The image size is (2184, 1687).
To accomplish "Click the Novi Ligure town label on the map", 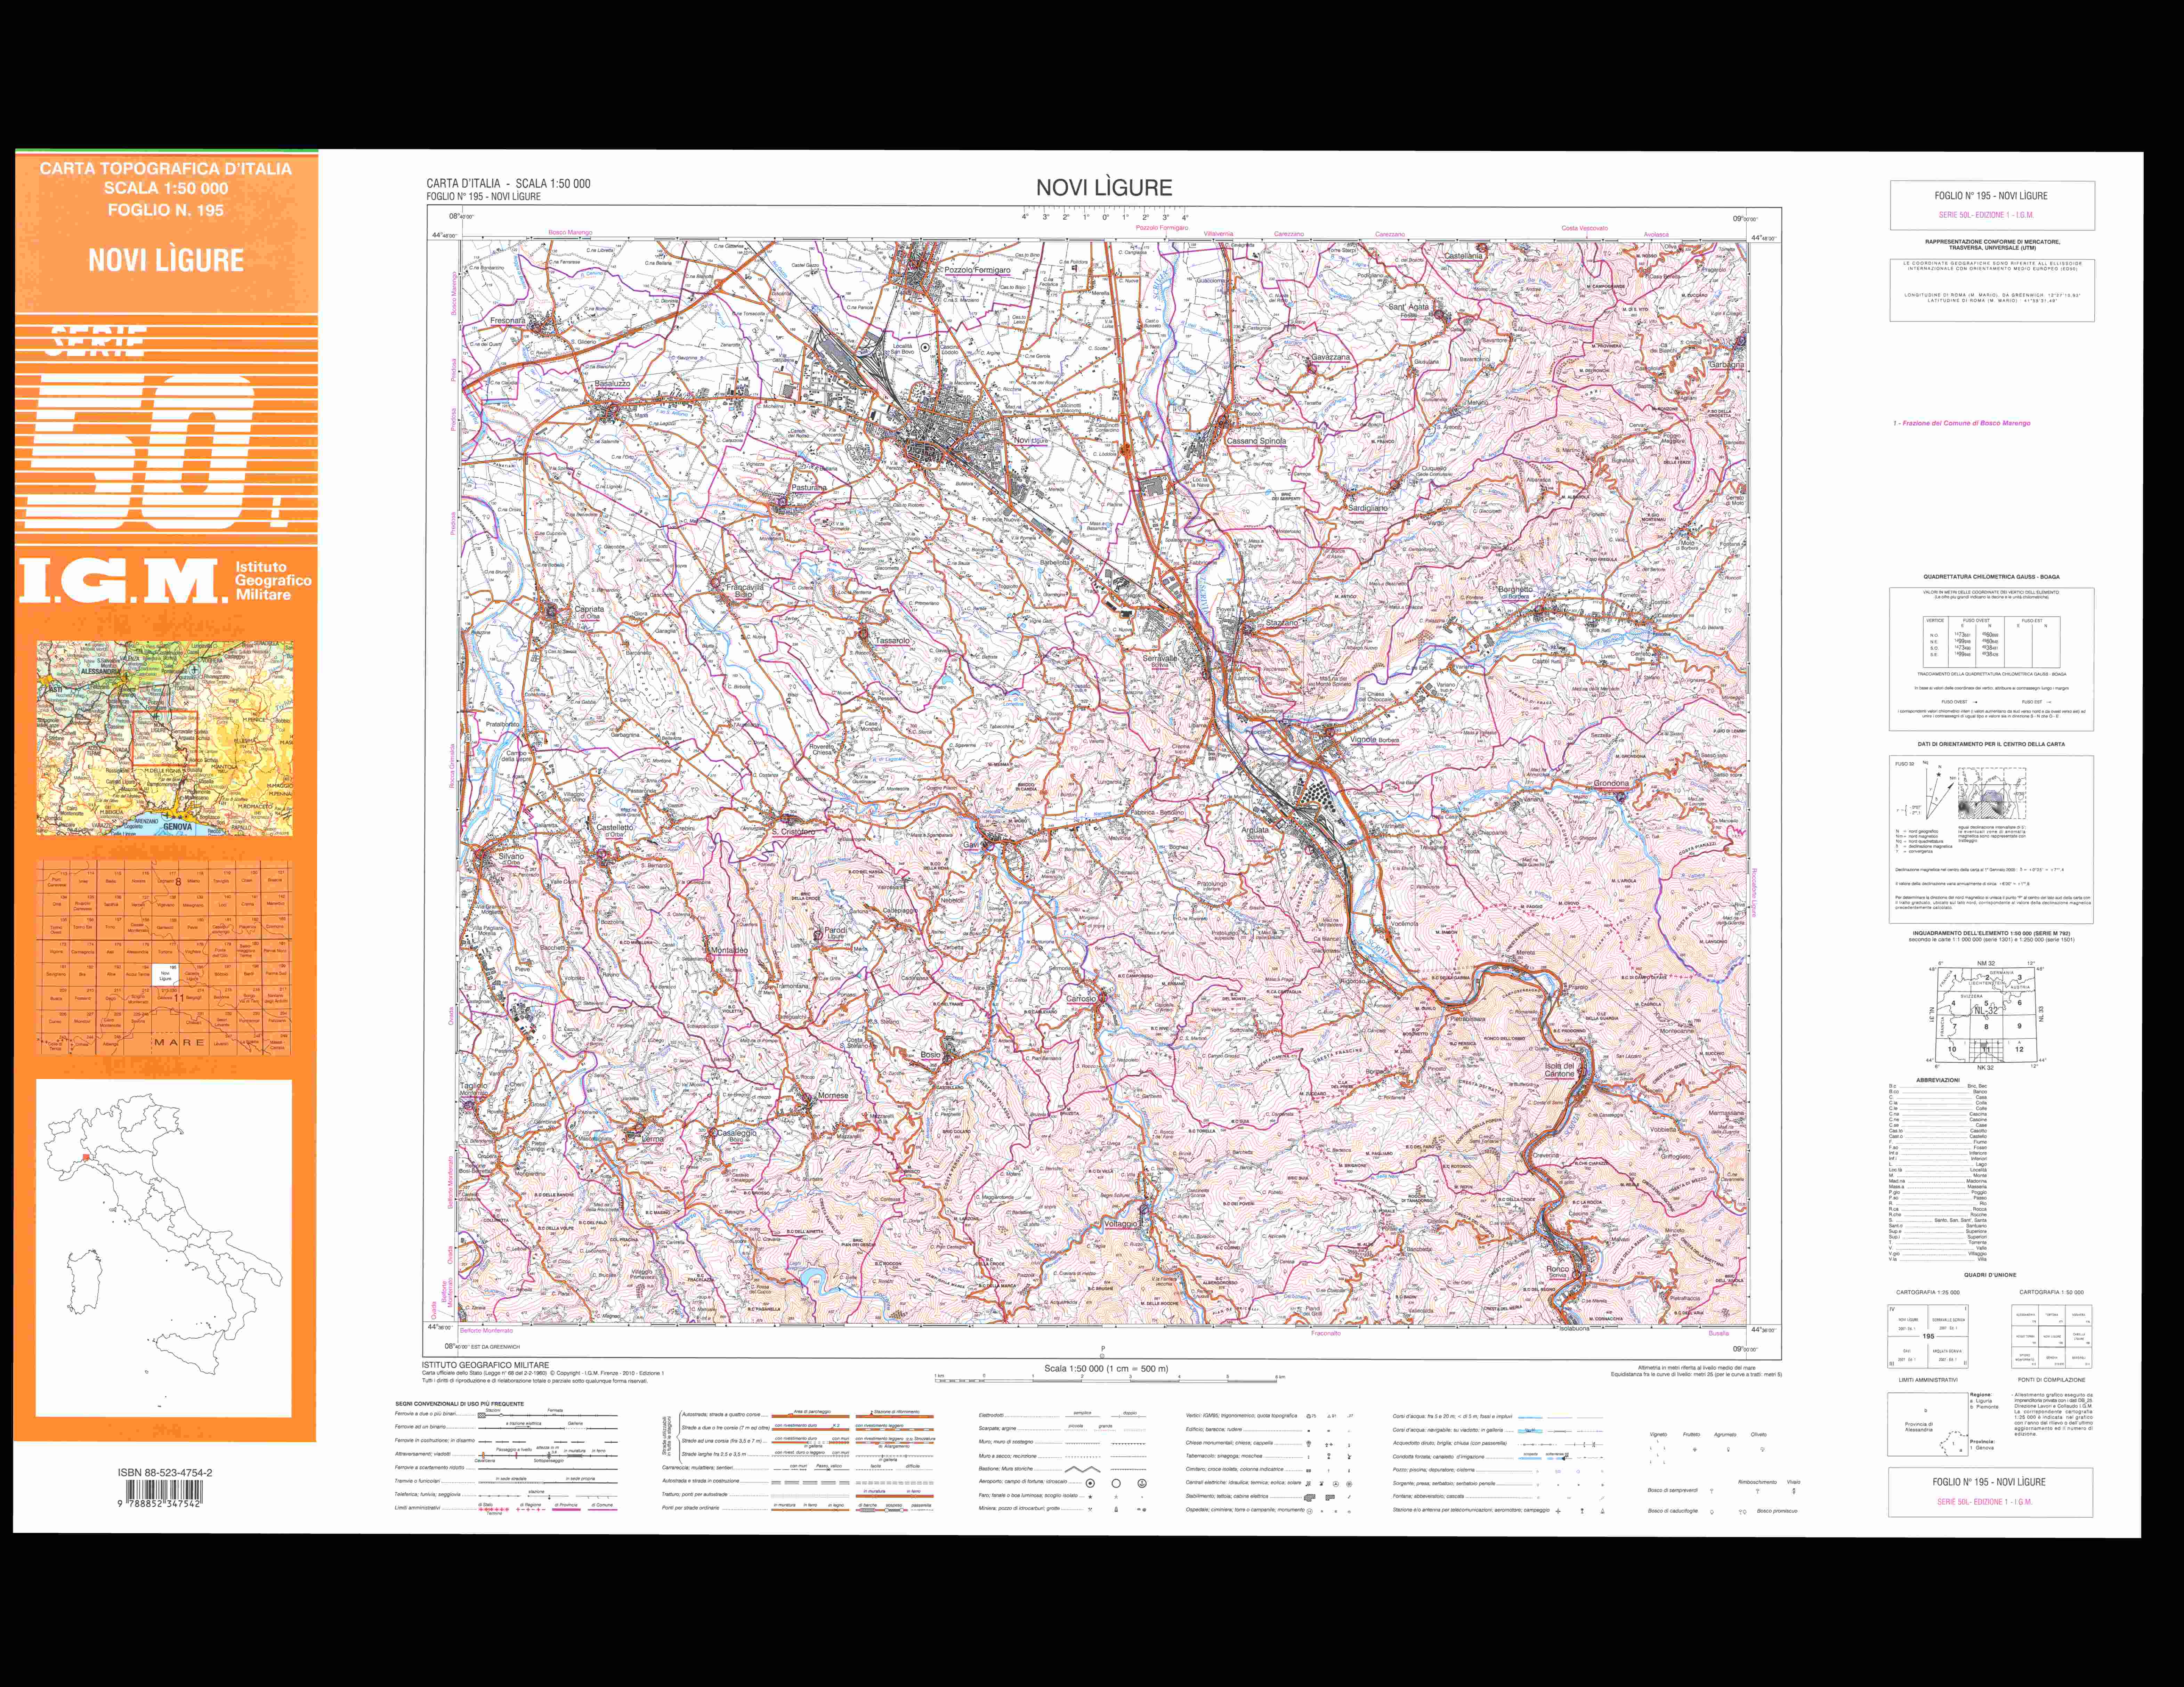I will point(1031,440).
